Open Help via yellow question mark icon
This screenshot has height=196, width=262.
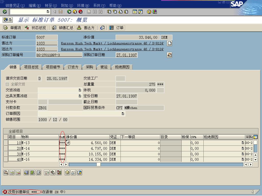tap(149, 12)
